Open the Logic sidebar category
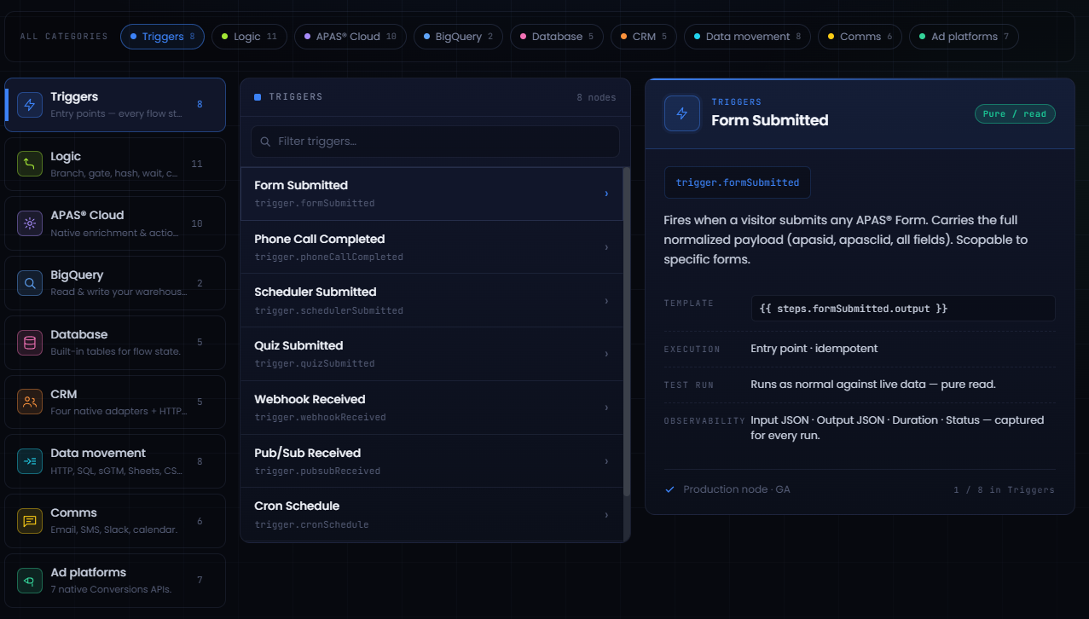 point(115,165)
